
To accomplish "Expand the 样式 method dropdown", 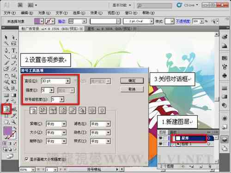I will click(108, 141).
